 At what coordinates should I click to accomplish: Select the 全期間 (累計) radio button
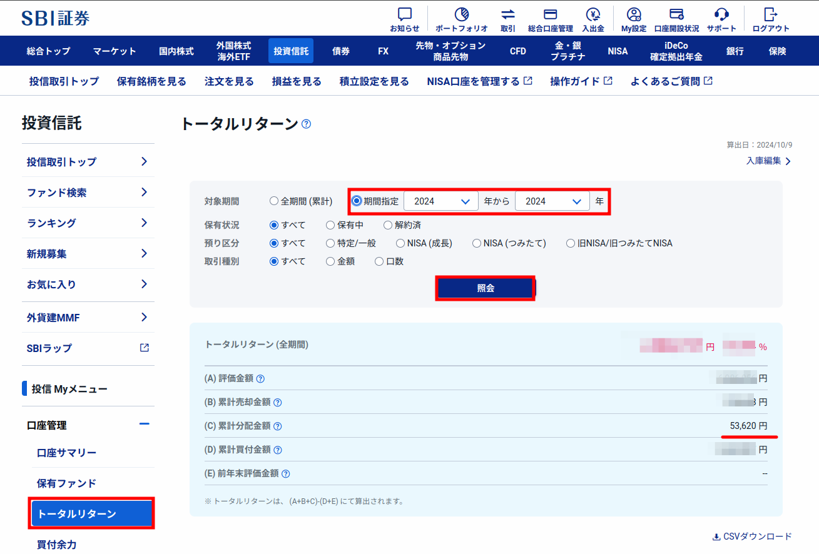tap(274, 201)
